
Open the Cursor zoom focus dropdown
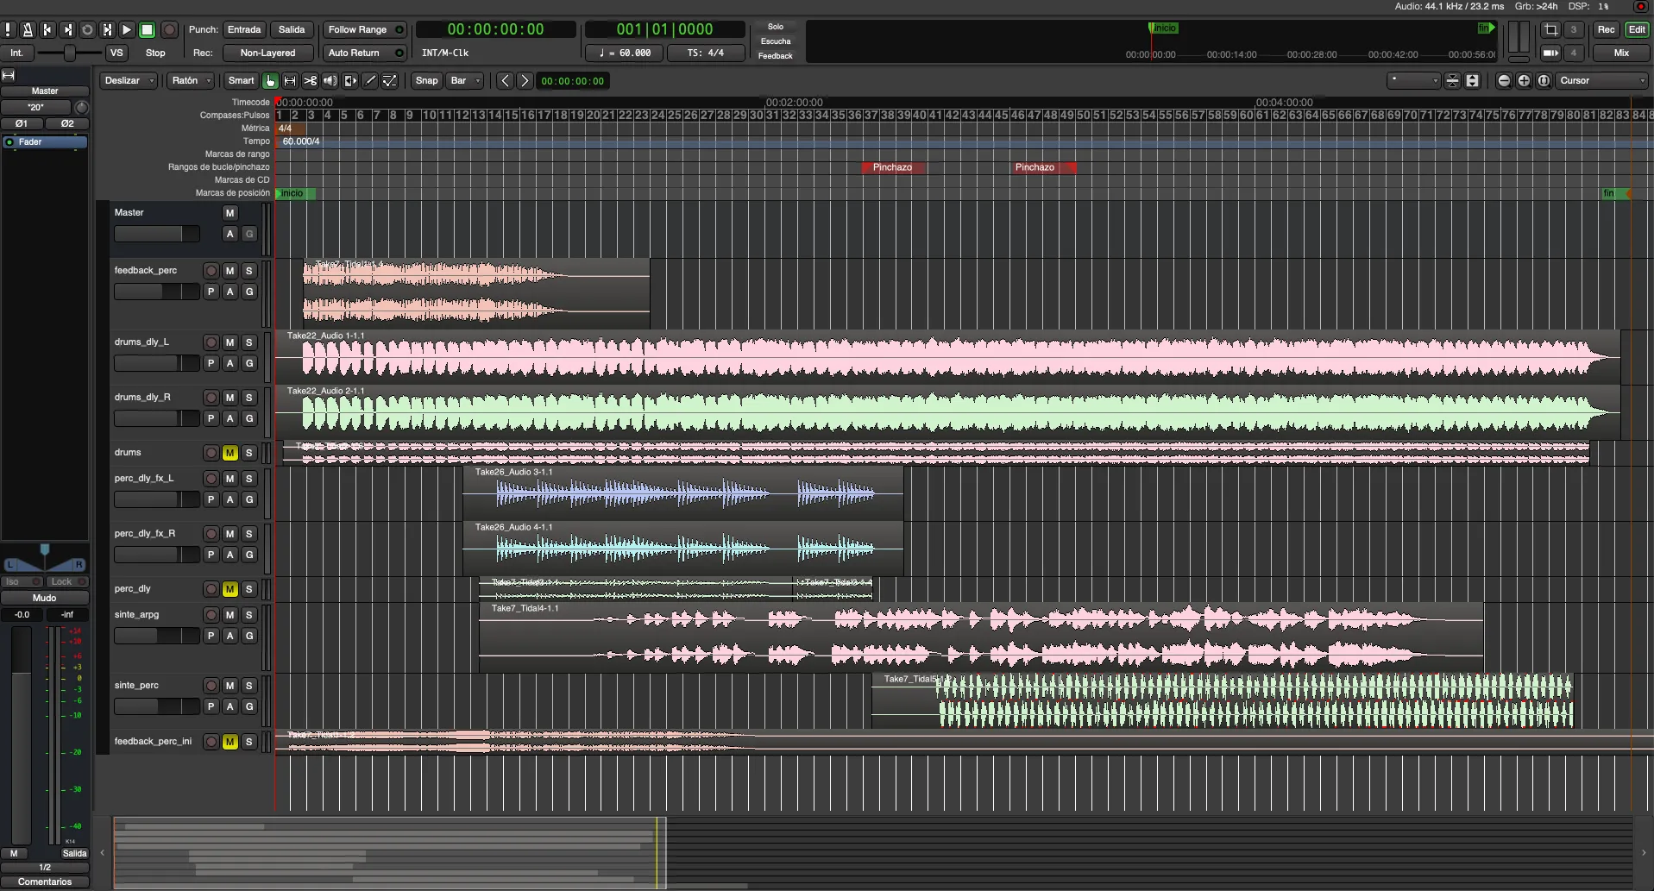(1602, 80)
